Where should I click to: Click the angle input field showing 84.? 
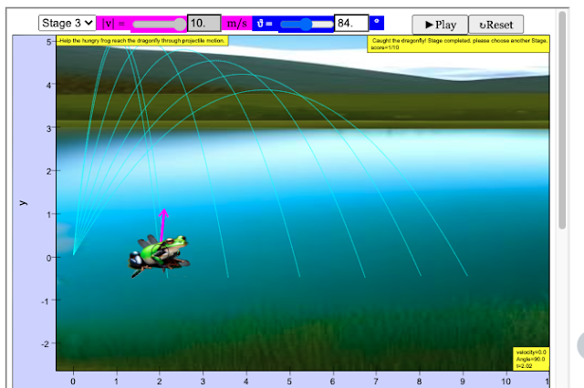click(351, 23)
